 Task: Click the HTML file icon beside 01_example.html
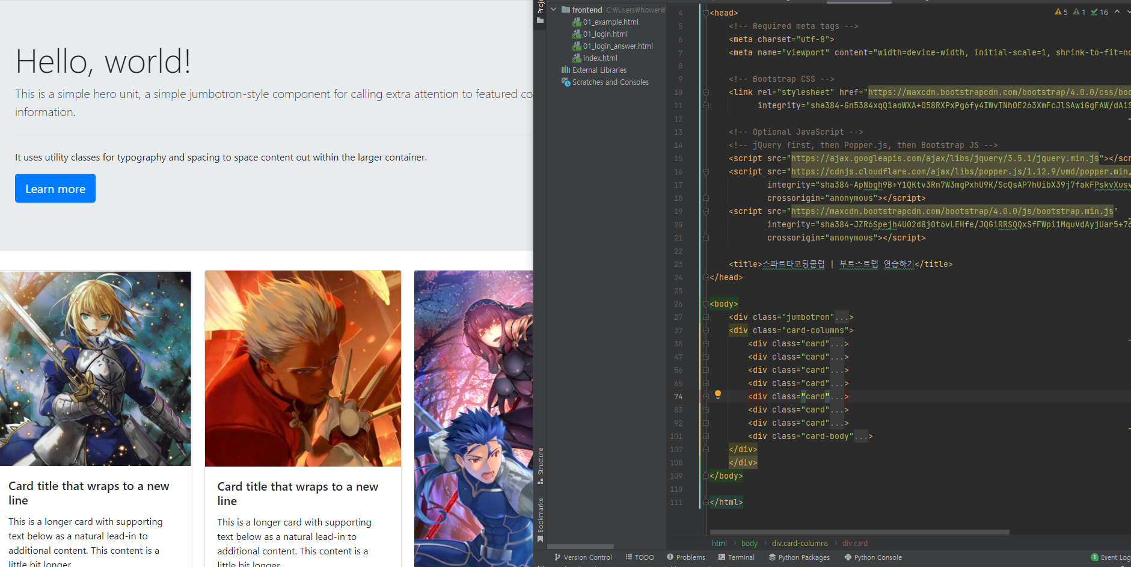tap(577, 22)
